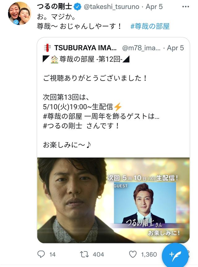Image resolution: width=198 pixels, height=267 pixels.
Task: Open the quoted tweet's large preview image
Action: (x=114, y=200)
